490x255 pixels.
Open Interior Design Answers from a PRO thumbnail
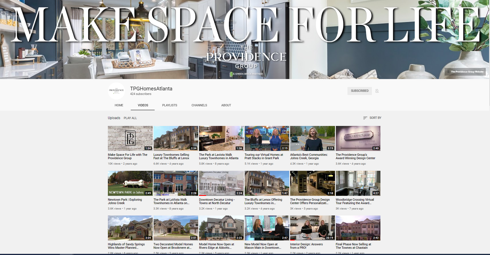click(312, 228)
